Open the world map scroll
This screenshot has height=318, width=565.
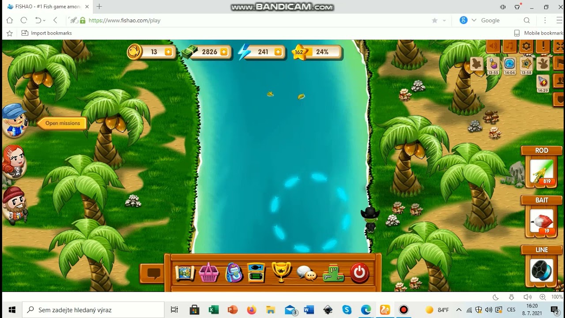click(185, 273)
